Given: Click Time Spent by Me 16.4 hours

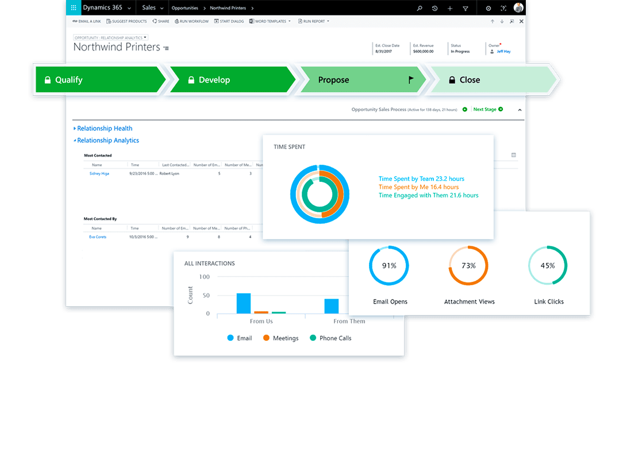Looking at the screenshot, I should point(418,187).
